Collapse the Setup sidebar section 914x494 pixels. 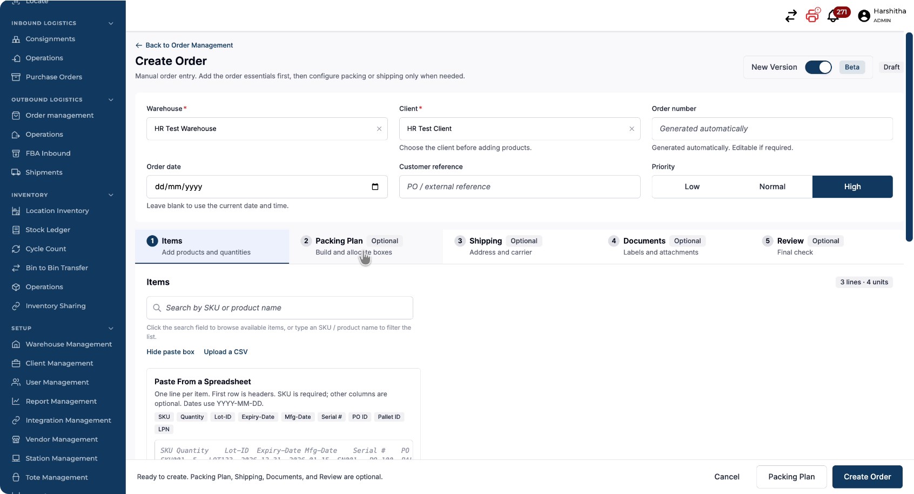pos(111,328)
